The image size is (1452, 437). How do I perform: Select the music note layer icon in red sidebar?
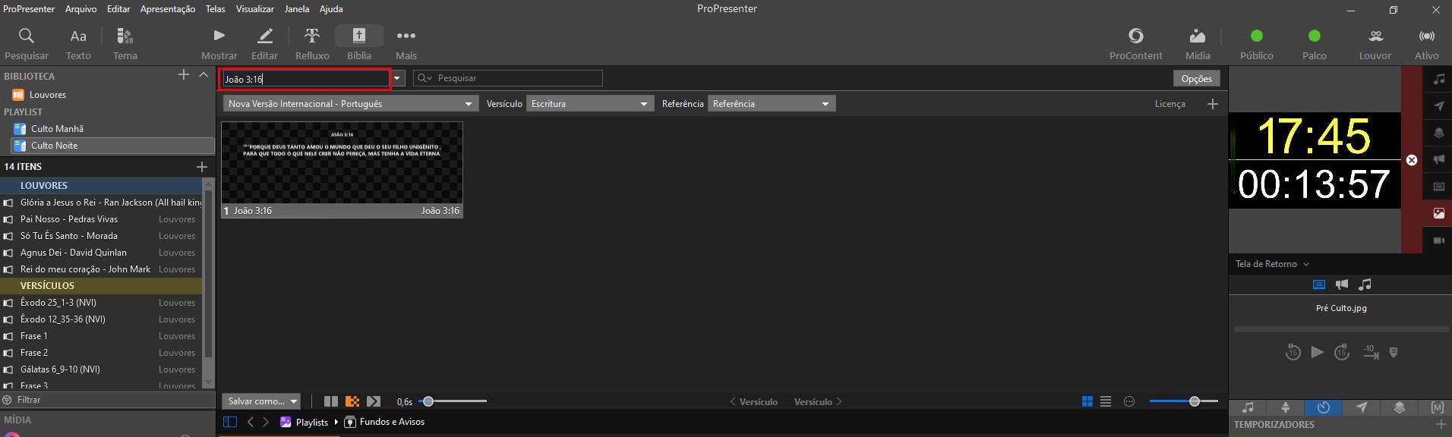[x=1439, y=79]
